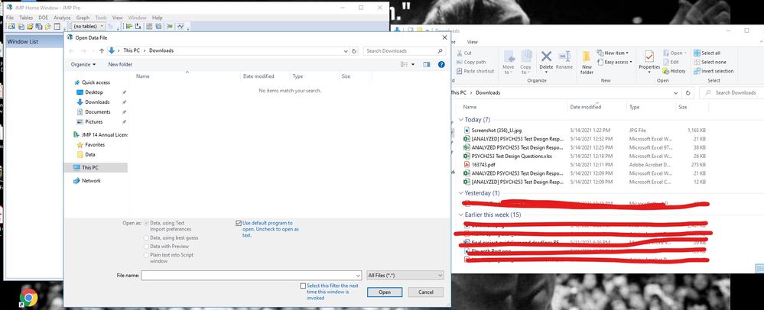
Task: Select Data, using best guess option
Action: [x=147, y=238]
